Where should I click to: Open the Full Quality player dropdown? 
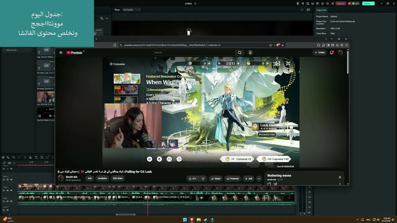point(132,10)
